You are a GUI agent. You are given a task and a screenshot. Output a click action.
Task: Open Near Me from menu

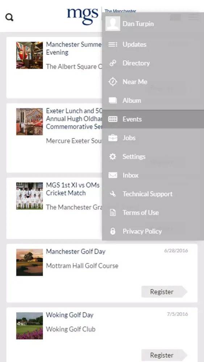point(153,82)
